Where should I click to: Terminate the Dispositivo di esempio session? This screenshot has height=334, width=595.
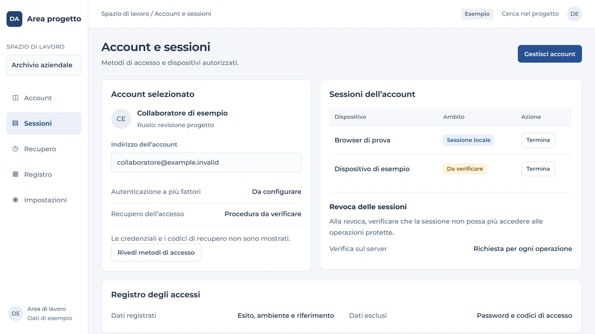point(538,169)
